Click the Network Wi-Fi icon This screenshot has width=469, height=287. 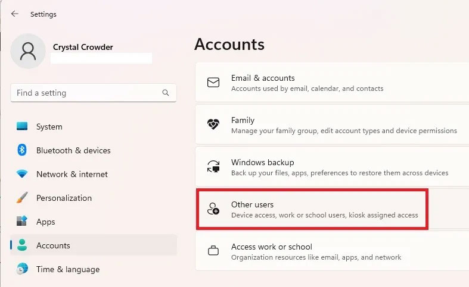tap(22, 174)
